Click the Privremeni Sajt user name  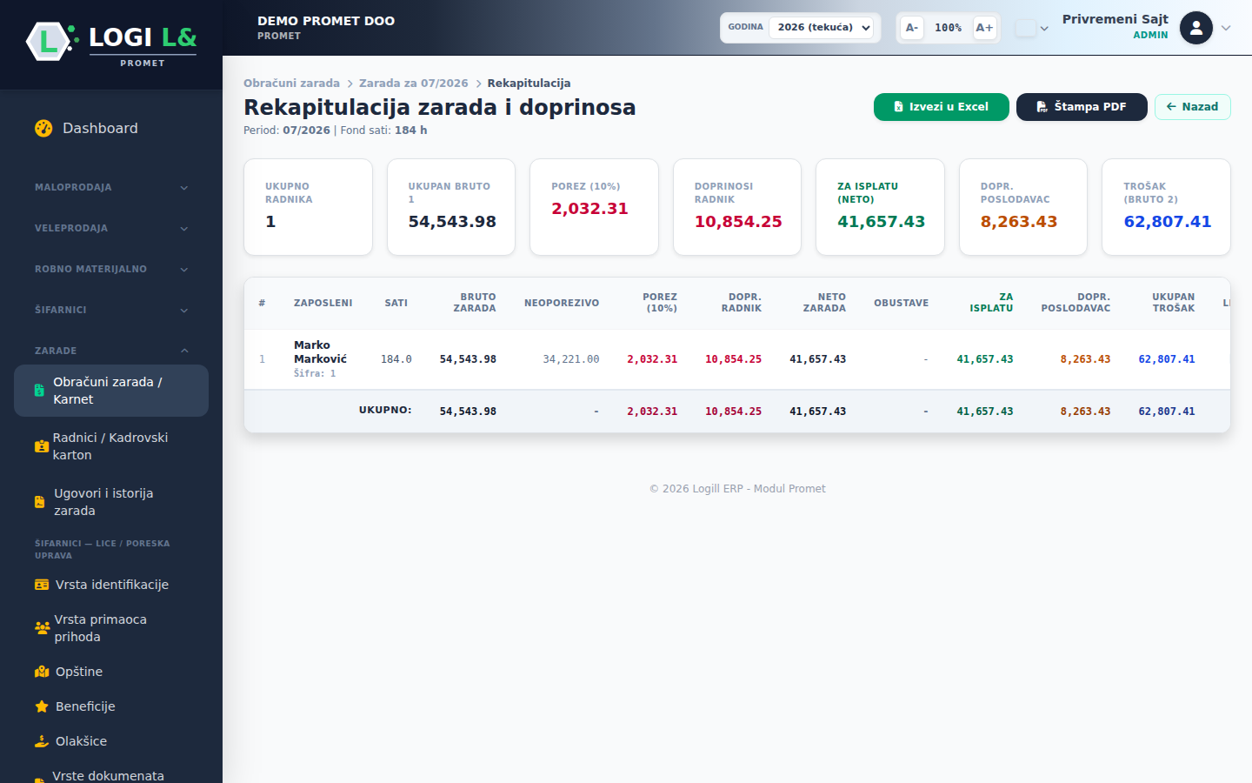point(1115,19)
